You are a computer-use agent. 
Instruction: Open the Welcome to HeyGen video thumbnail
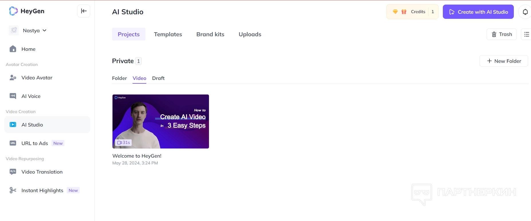click(161, 121)
